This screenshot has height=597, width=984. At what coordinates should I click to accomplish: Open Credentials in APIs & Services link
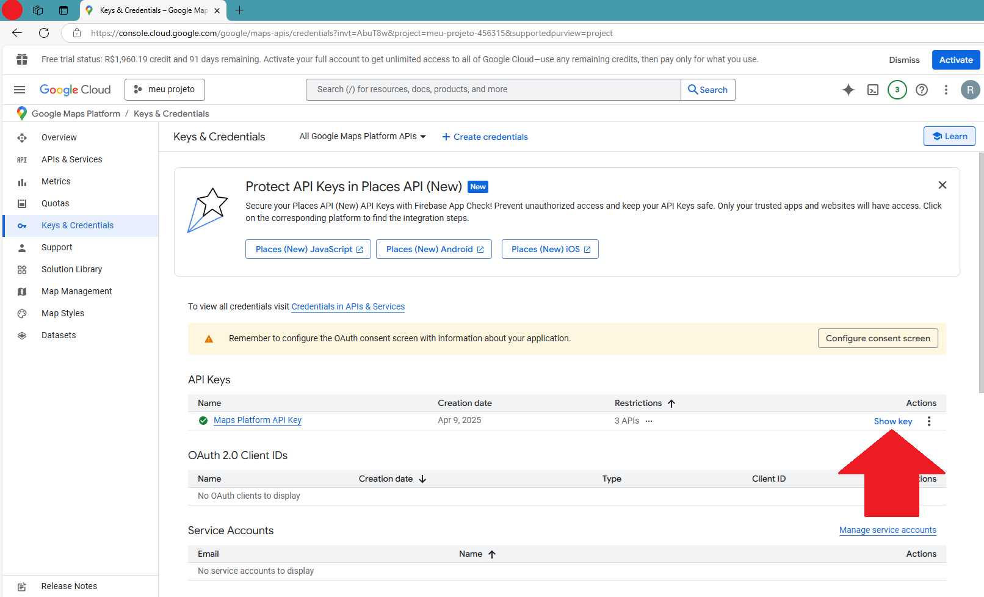click(347, 306)
